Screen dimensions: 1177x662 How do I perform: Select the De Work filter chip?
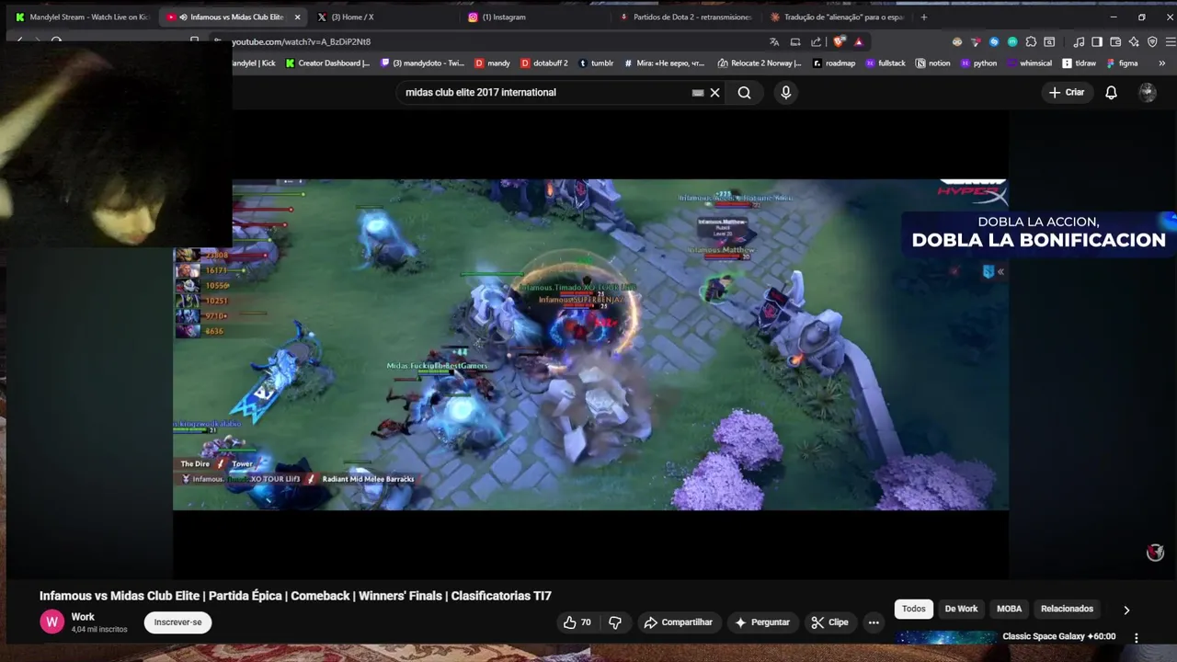tap(961, 609)
